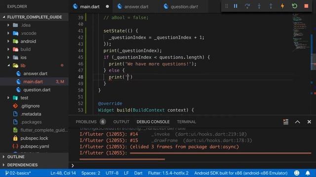Open the Output panel tab
This screenshot has height=177, width=316.
pyautogui.click(x=121, y=122)
